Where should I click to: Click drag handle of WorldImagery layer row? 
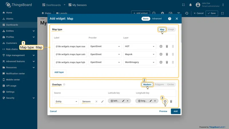[x=173, y=62]
